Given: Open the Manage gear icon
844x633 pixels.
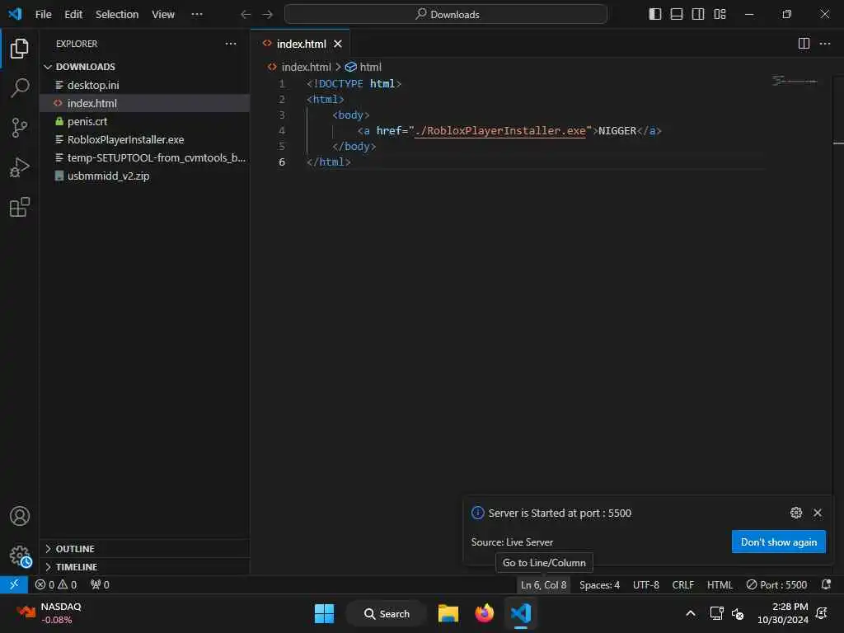Looking at the screenshot, I should 20,556.
